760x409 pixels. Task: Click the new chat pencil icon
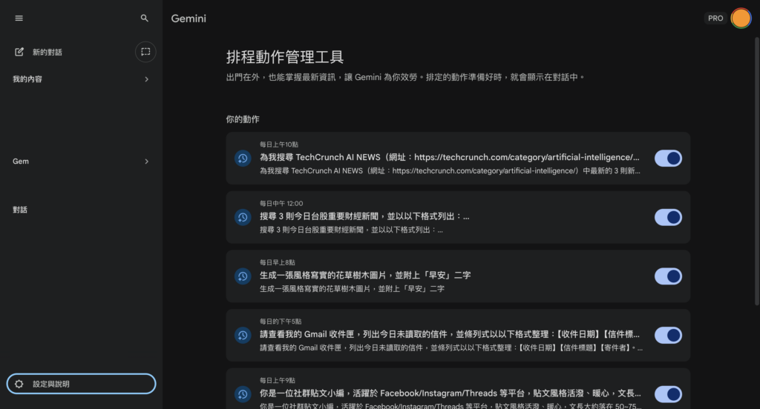click(x=19, y=52)
